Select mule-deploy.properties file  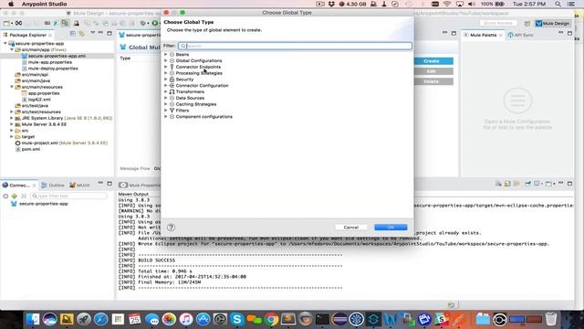point(53,69)
